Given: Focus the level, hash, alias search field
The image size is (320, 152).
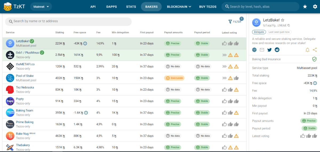Looking at the screenshot, I should (x=260, y=6).
